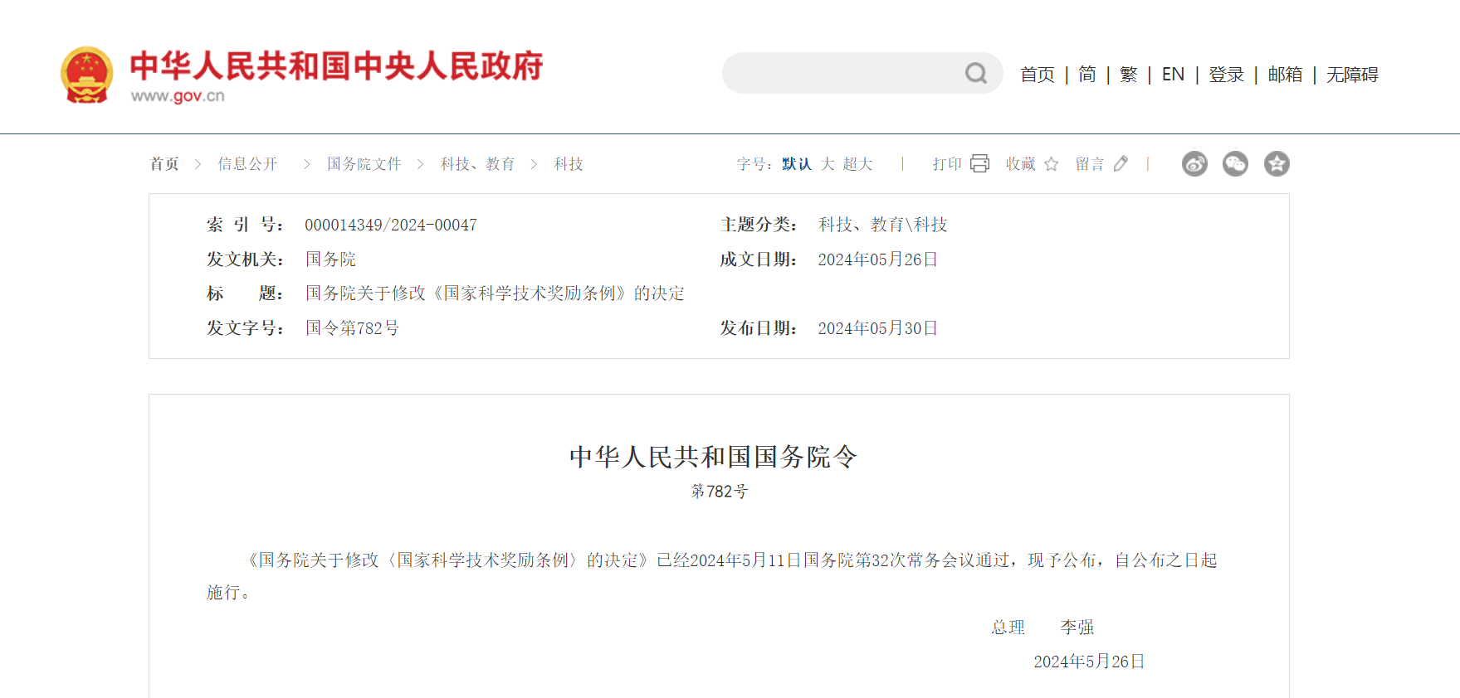Open the 邮箱 mailbox link

[x=1285, y=75]
